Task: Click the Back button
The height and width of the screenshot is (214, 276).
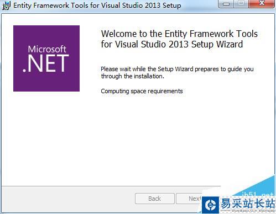Action: 155,199
